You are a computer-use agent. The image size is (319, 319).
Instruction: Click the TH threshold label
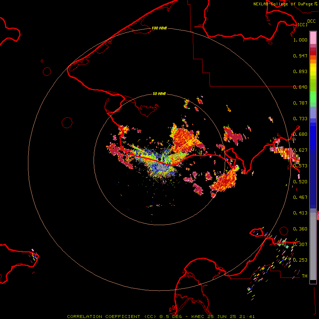click(x=304, y=276)
